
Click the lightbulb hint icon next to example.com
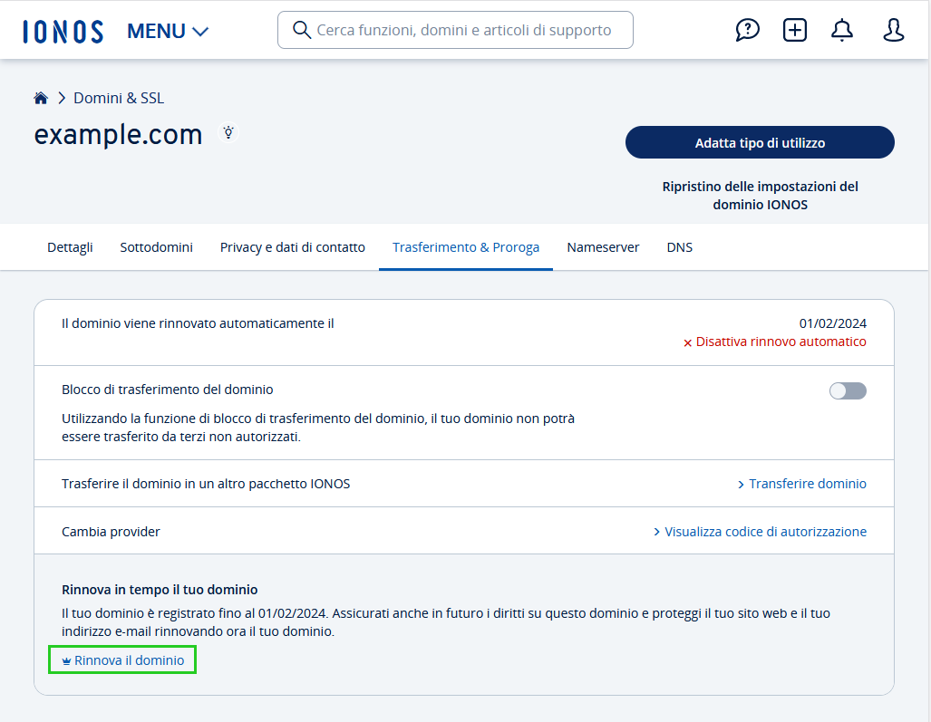point(228,132)
